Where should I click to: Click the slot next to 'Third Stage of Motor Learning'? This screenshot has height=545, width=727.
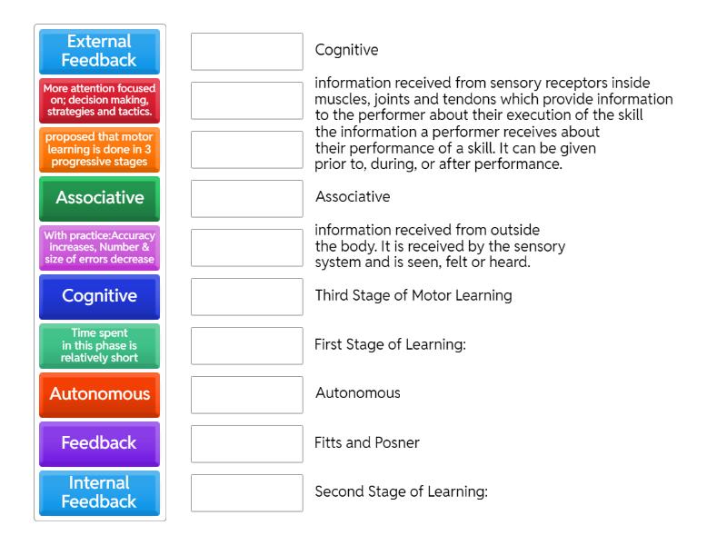coord(246,295)
